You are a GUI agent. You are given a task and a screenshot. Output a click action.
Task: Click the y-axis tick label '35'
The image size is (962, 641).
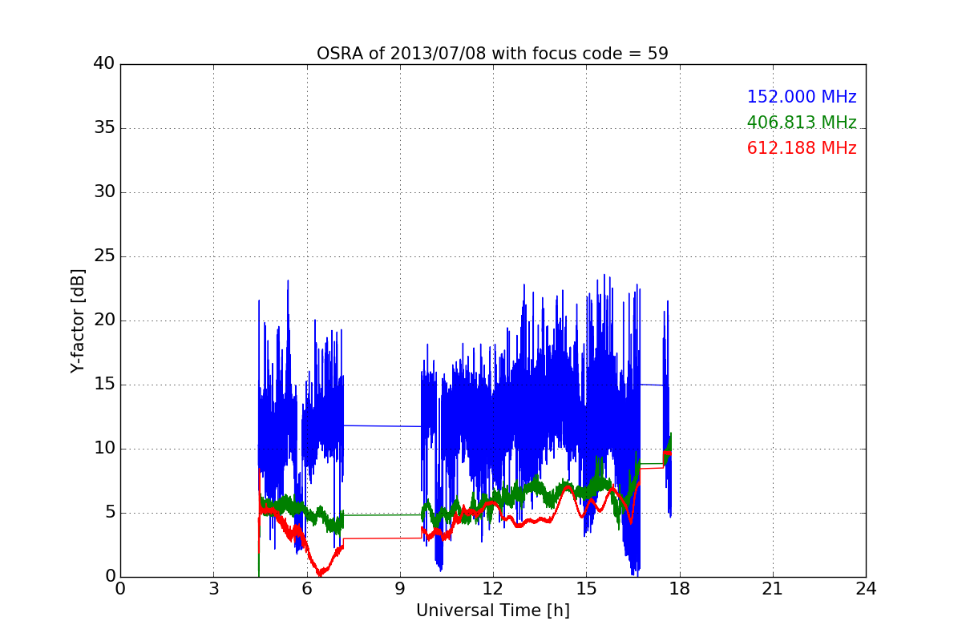coord(104,128)
